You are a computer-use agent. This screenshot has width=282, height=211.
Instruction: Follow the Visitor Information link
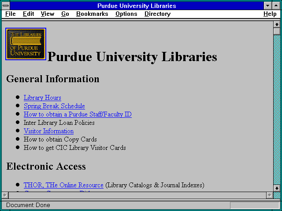pyautogui.click(x=48, y=131)
